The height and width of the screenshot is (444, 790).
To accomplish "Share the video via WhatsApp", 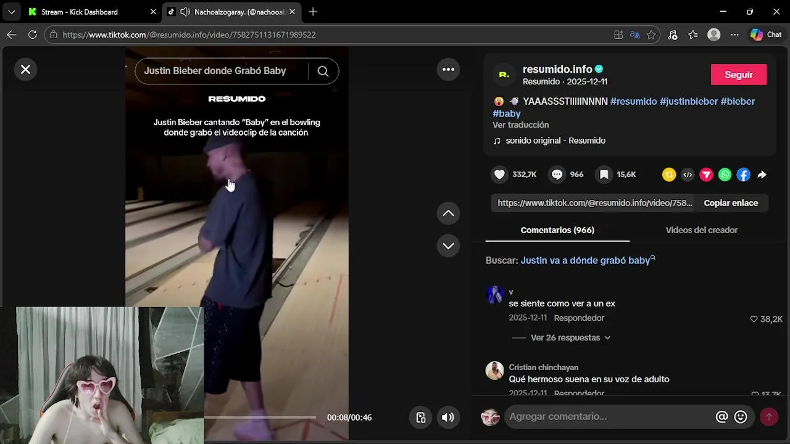I will [x=725, y=175].
